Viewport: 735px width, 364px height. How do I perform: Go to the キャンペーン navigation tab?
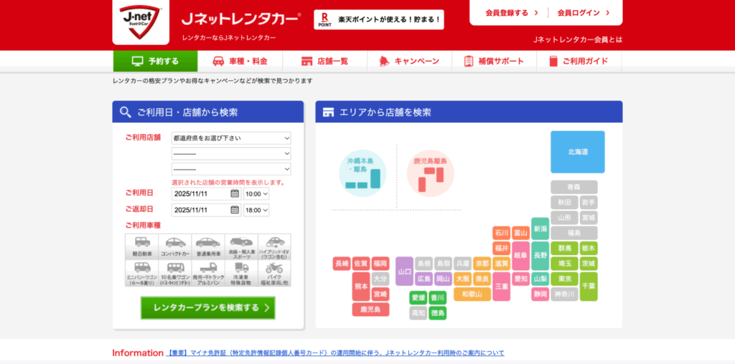pos(409,62)
